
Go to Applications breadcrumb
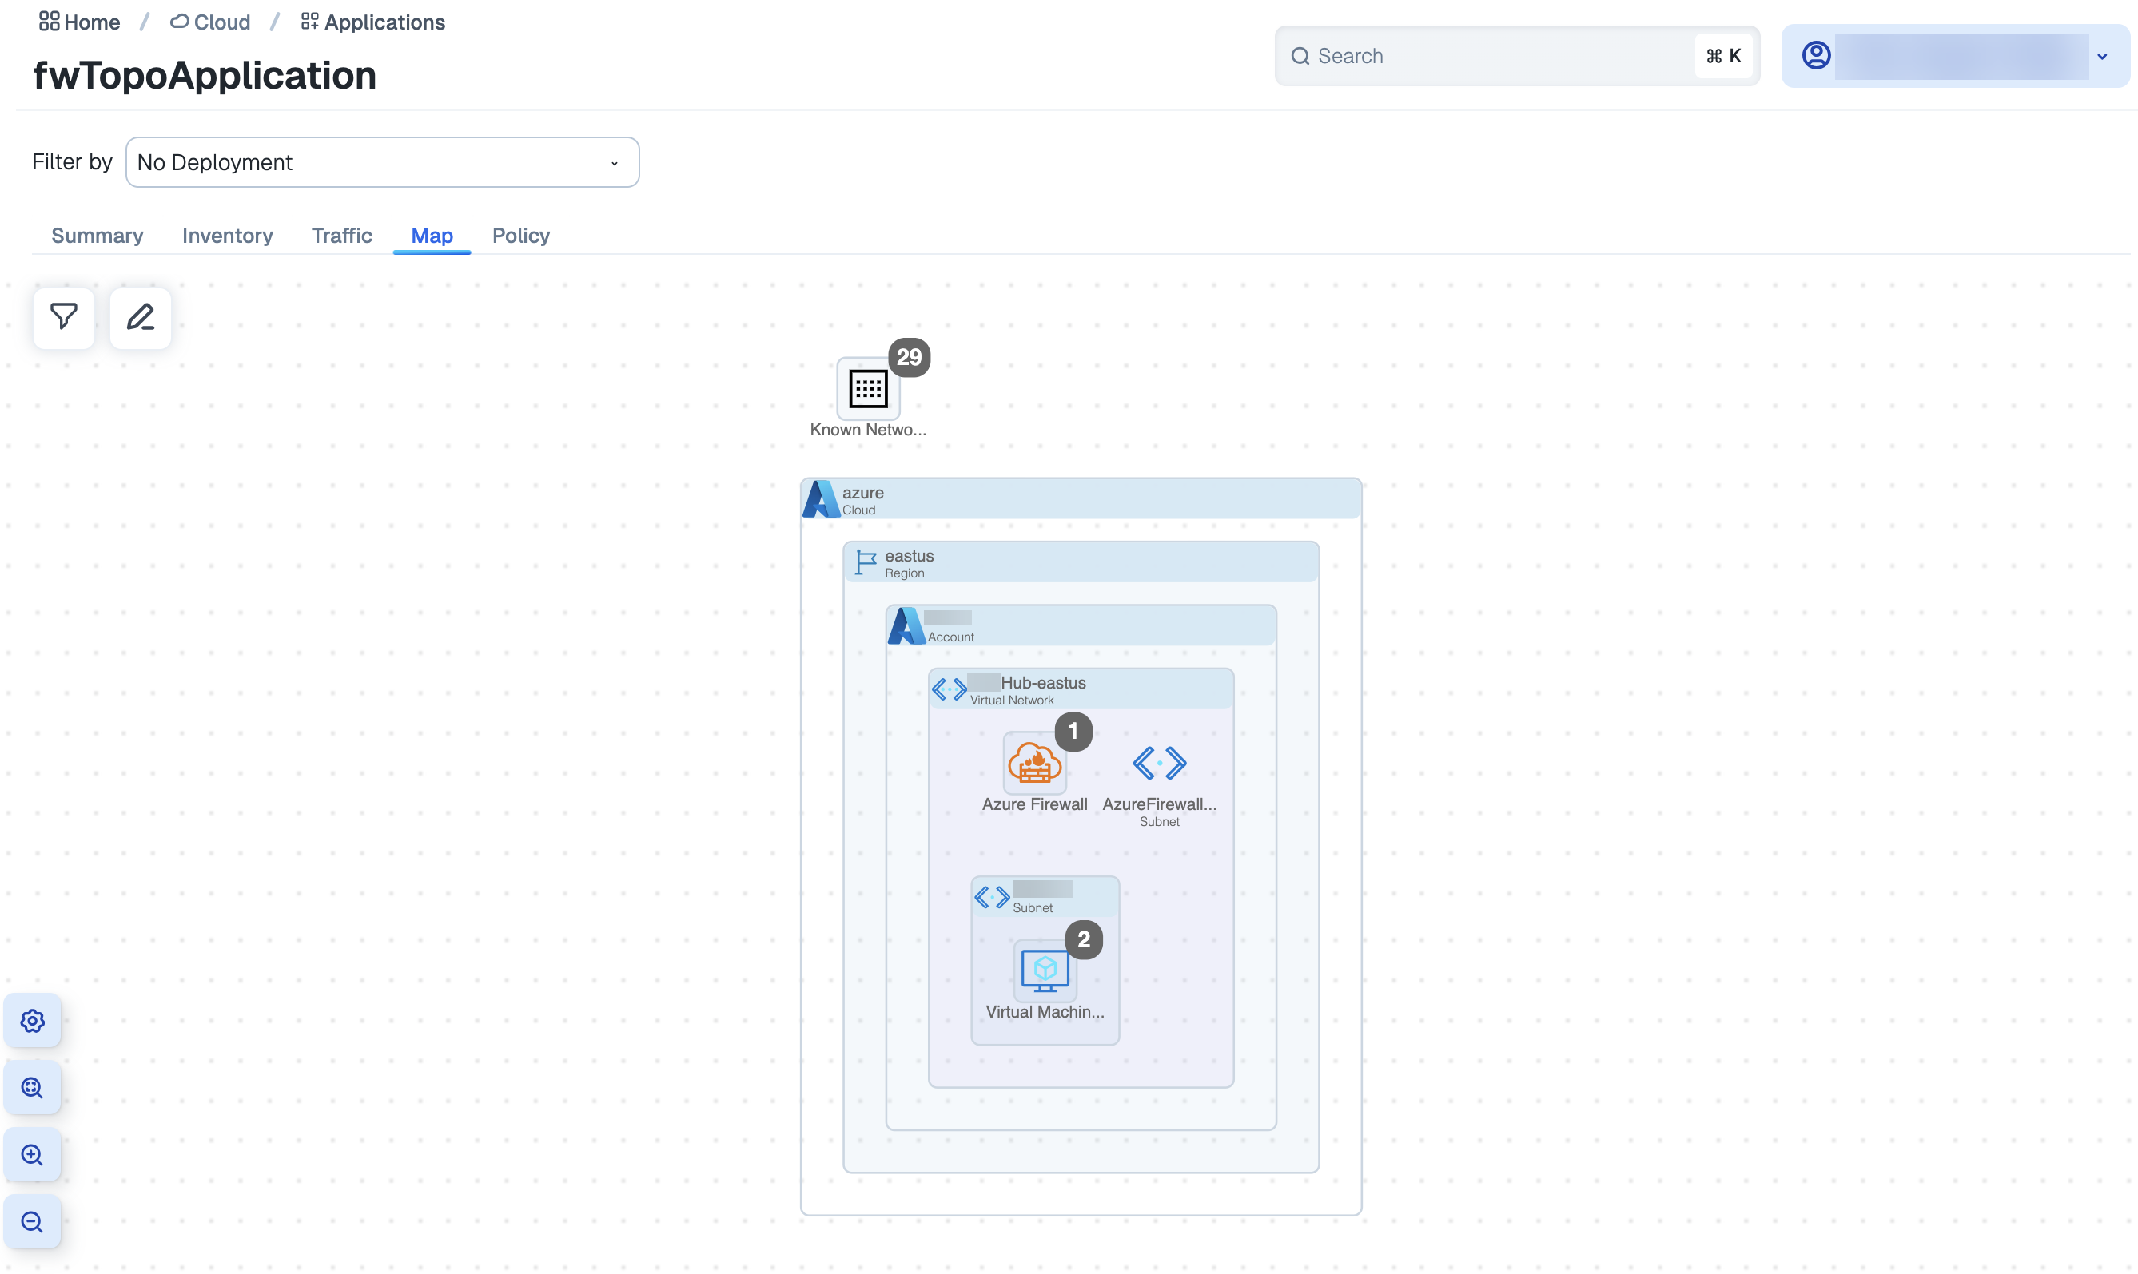[x=372, y=22]
